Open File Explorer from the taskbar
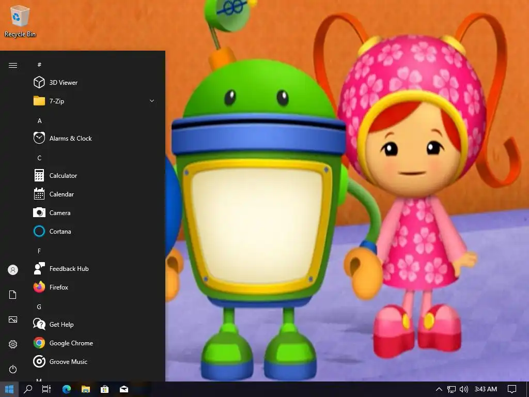The image size is (529, 397). (x=86, y=389)
